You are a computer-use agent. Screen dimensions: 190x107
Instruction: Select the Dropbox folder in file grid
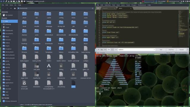point(61,40)
